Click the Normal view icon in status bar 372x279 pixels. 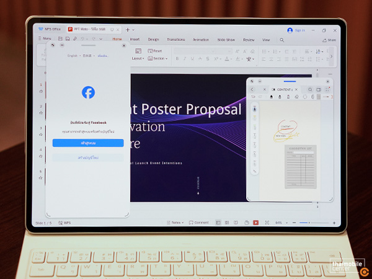point(218,223)
